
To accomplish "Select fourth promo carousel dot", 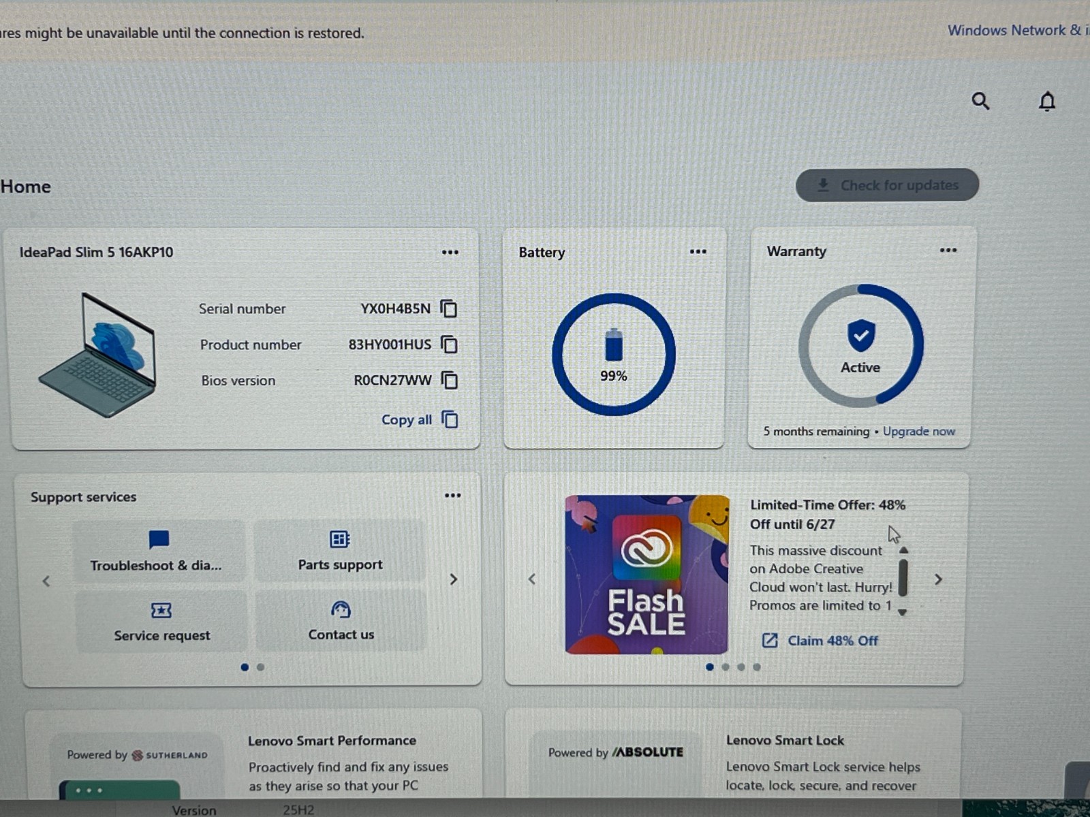I will (x=757, y=667).
